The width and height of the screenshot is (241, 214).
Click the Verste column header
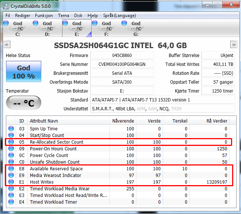pyautogui.click(x=150, y=121)
